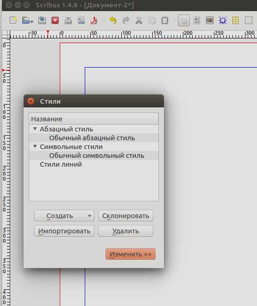Click the Cut scissors icon

(139, 20)
